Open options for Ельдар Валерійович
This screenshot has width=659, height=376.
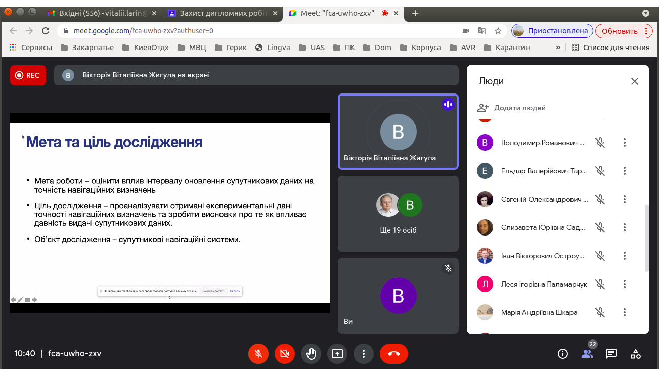625,171
